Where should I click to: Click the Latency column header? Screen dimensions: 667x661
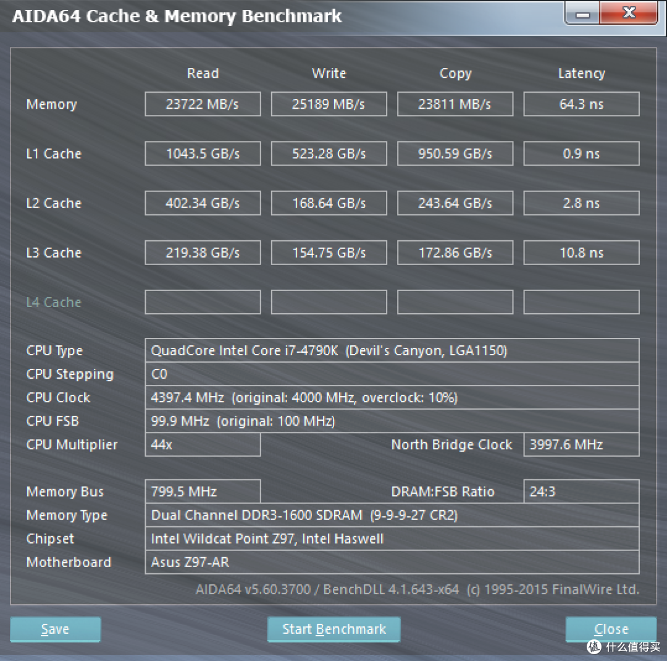582,74
